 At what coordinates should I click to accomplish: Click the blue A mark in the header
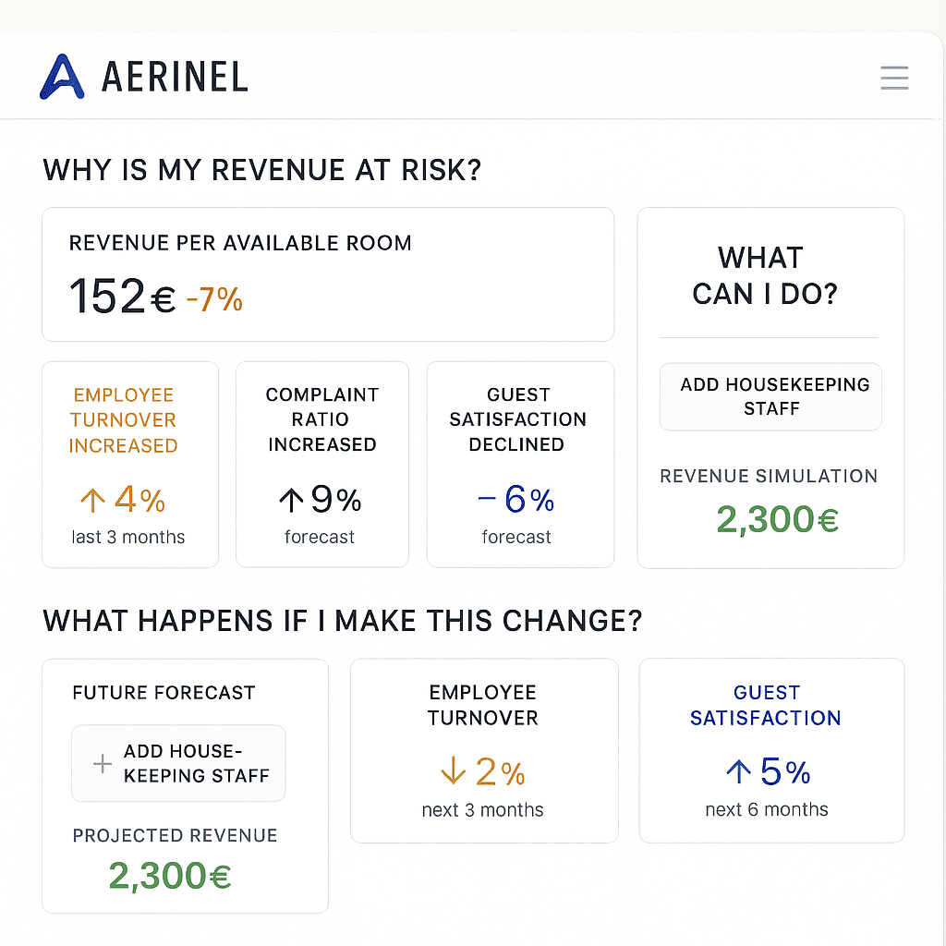coord(60,76)
